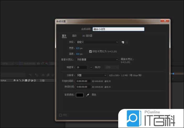
Task: Click the snapshot camera icon in viewer bar
Action: pyautogui.click(x=38, y=63)
